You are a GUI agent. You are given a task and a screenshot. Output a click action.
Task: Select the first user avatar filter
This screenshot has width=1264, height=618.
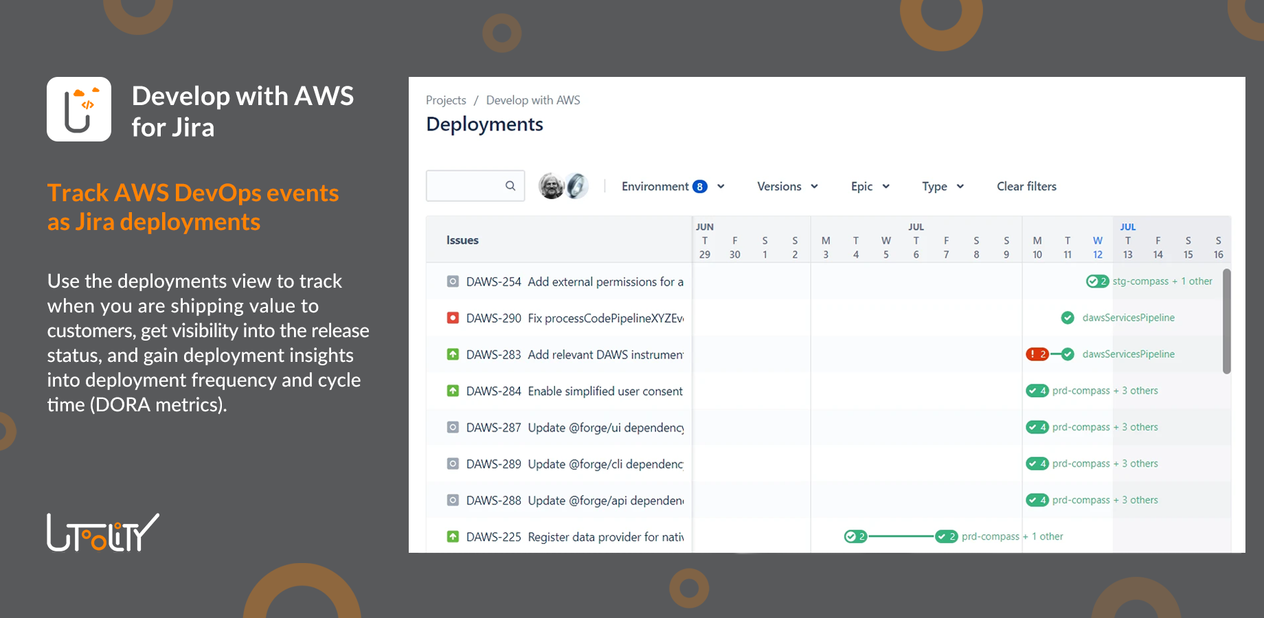[551, 186]
